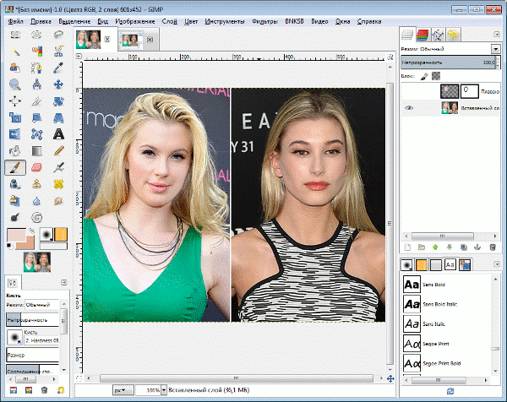Select the Blend gradient tool
The height and width of the screenshot is (402, 507).
[36, 151]
